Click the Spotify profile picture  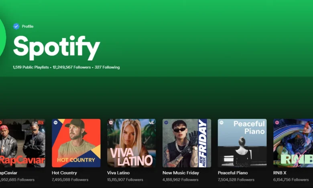(2, 37)
